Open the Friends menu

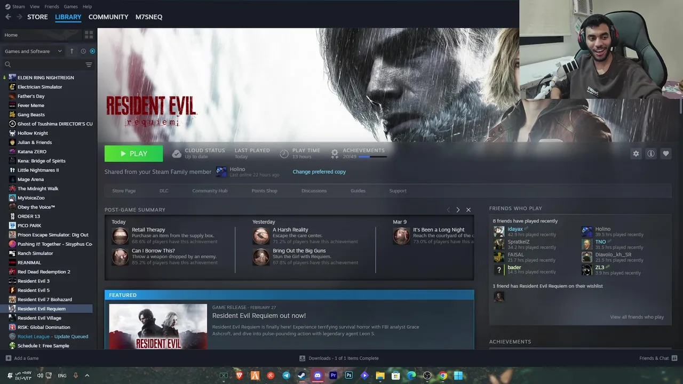coord(52,6)
